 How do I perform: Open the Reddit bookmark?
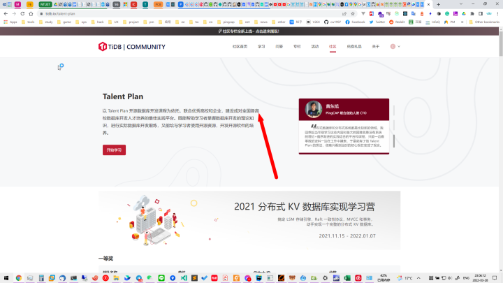click(397, 22)
